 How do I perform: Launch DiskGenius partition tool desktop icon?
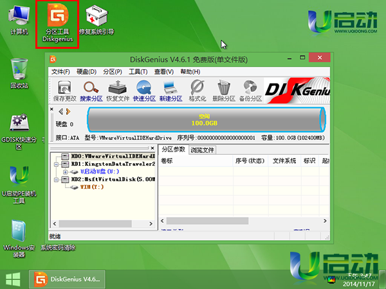coord(58,22)
